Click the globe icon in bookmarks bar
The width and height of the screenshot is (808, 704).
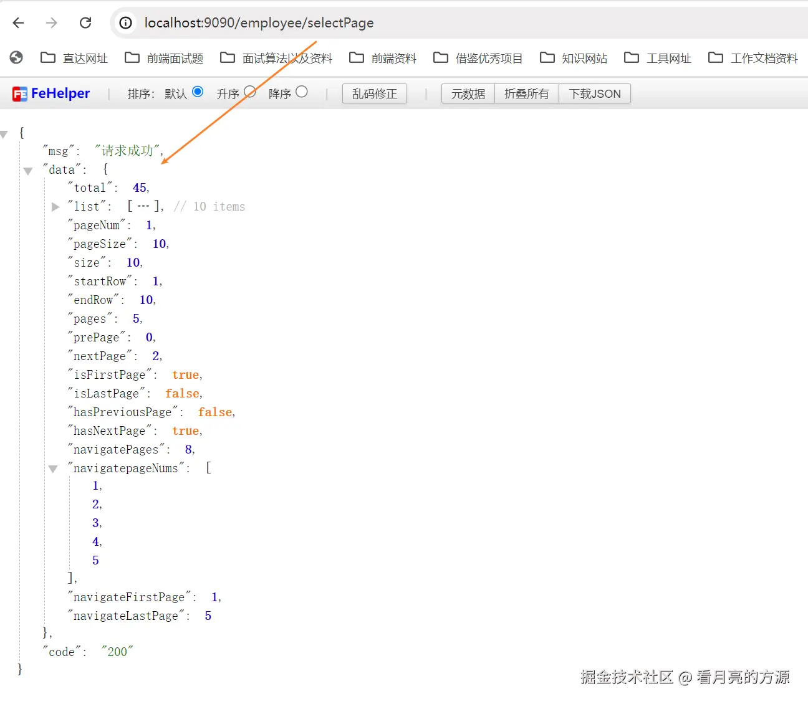16,58
